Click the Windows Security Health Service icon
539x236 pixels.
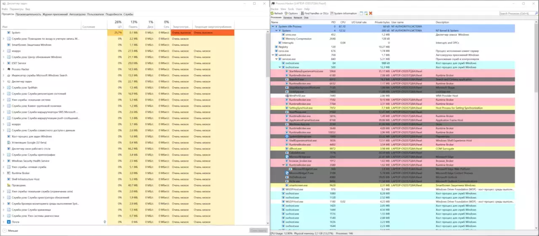click(9, 161)
